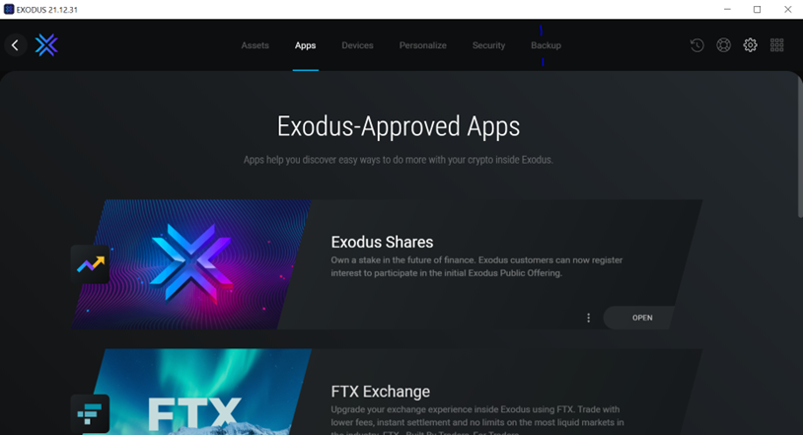Select the Apps tab
803x435 pixels.
tap(305, 45)
